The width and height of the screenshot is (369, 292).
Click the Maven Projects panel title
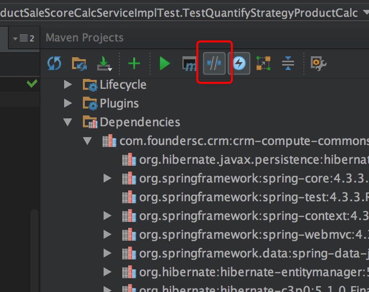click(x=84, y=37)
